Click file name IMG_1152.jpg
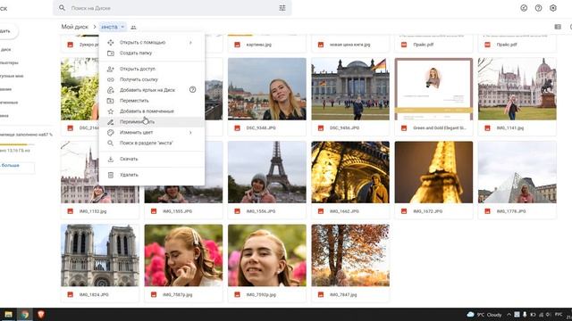Screen dimensions: 572x321 pyautogui.click(x=93, y=211)
